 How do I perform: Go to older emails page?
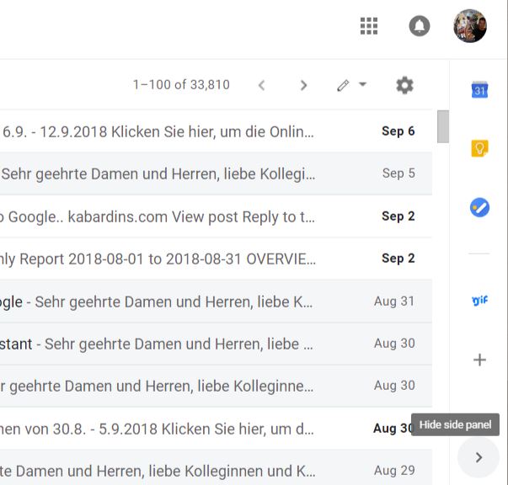coord(303,85)
